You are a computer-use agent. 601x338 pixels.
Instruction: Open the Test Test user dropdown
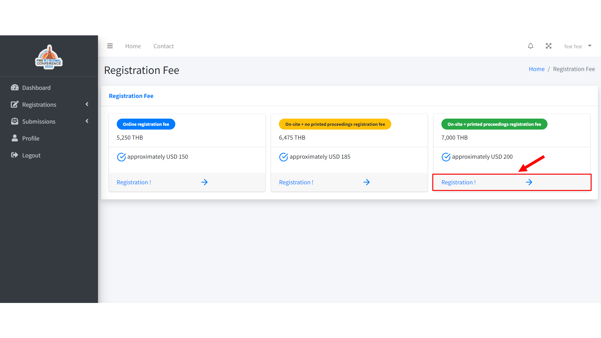(578, 46)
